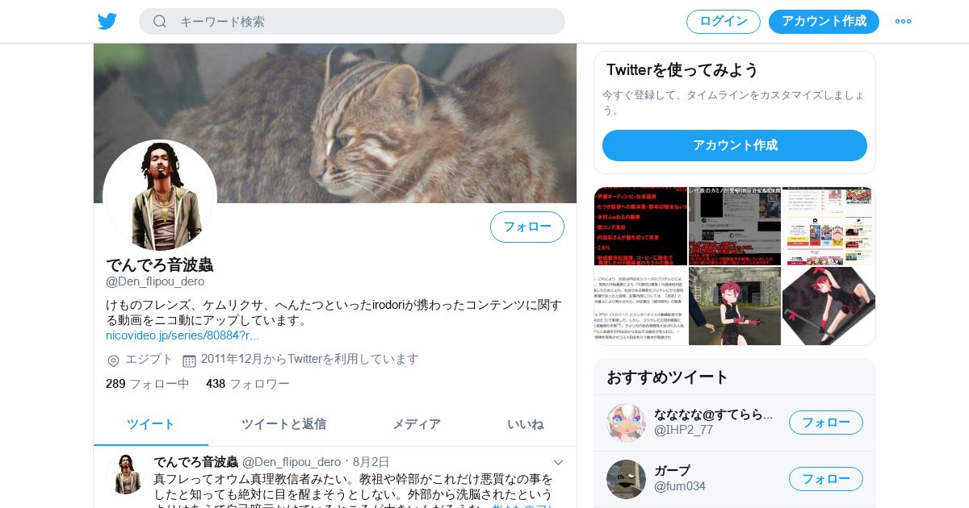Open the いいね tab

click(x=526, y=424)
